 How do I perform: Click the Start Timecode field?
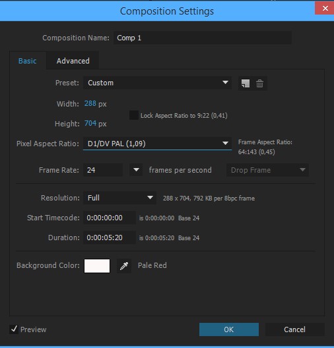(x=110, y=218)
